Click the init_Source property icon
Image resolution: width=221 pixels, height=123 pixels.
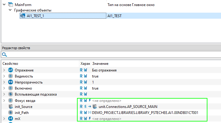point(10,106)
